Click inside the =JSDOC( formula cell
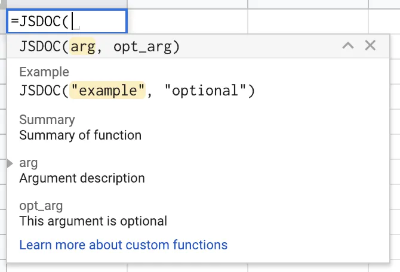 [x=67, y=22]
